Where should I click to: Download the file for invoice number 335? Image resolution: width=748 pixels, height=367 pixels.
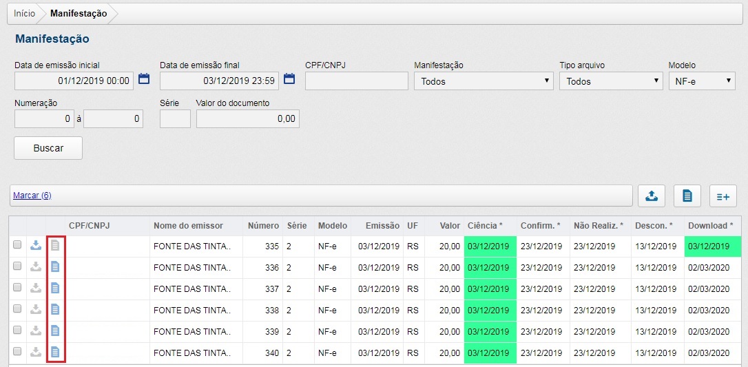pyautogui.click(x=37, y=246)
